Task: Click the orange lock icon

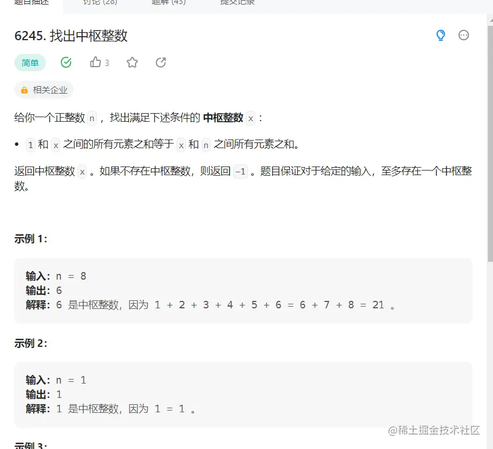Action: [x=24, y=90]
